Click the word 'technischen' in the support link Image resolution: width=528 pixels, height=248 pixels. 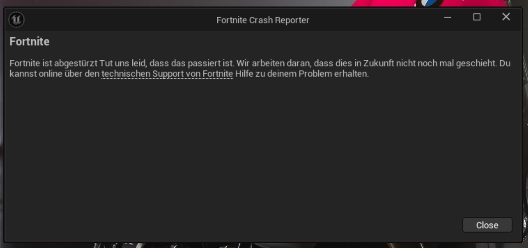pos(125,74)
